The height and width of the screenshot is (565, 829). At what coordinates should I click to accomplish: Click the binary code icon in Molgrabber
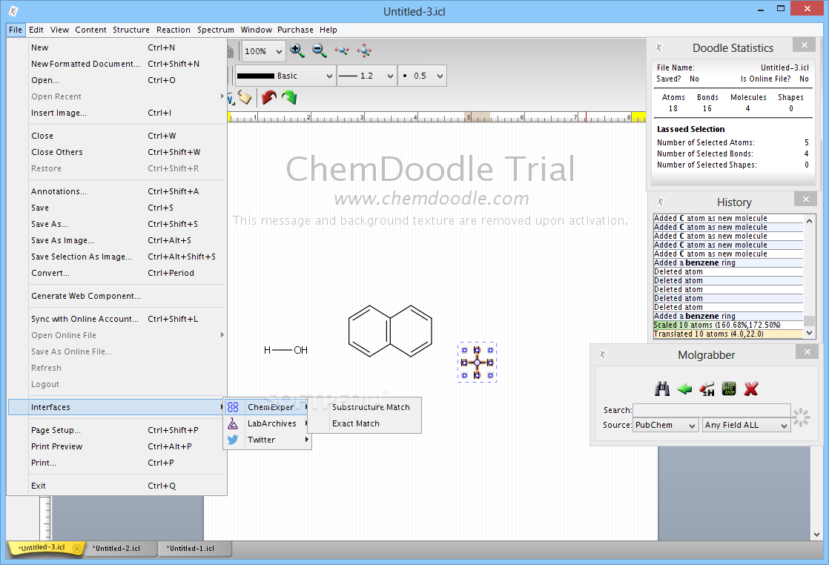(729, 389)
